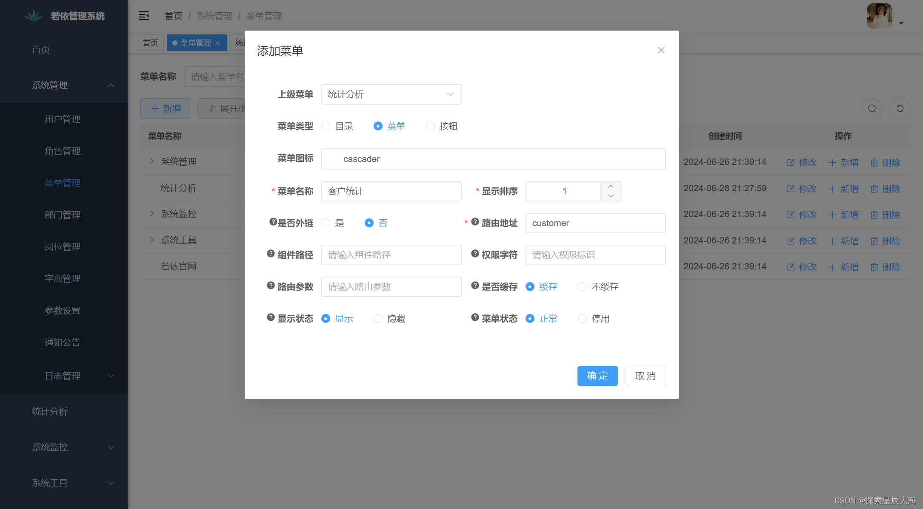The height and width of the screenshot is (509, 923).
Task: Click the 组件路径 input field
Action: (x=391, y=254)
